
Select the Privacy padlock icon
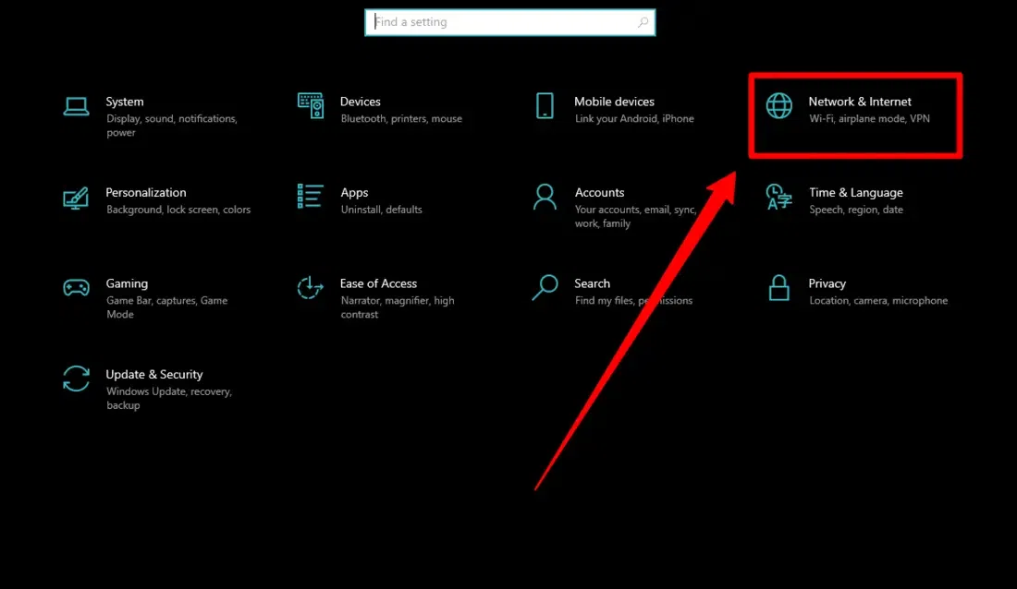(x=779, y=288)
